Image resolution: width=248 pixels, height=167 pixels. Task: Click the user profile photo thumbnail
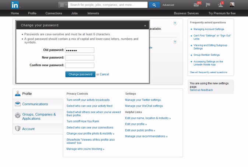232,5
